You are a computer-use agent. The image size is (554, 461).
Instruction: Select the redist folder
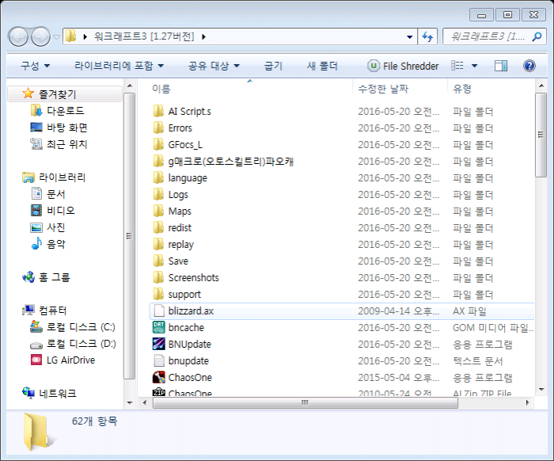(x=180, y=227)
